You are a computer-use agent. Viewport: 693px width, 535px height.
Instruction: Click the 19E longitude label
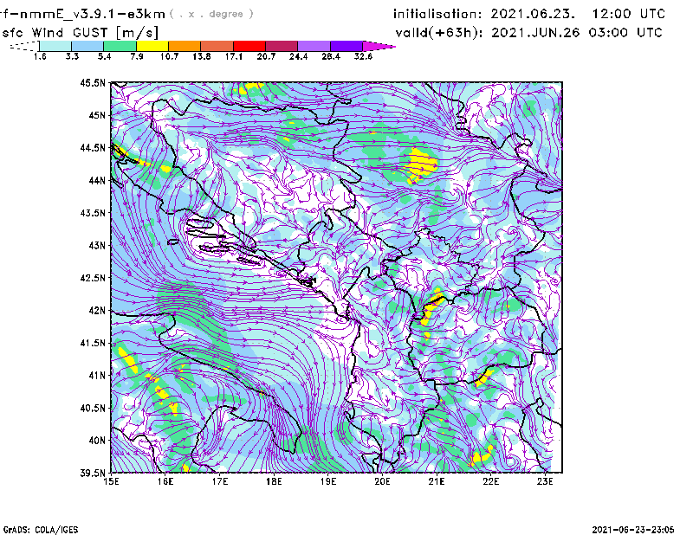(x=328, y=482)
